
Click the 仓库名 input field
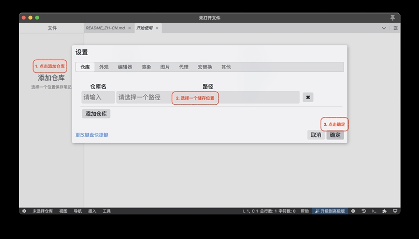click(x=98, y=97)
